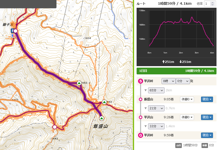Viewport: 218px width, 150px height.
Task: Click the pink S start marker
Action: 140,81
